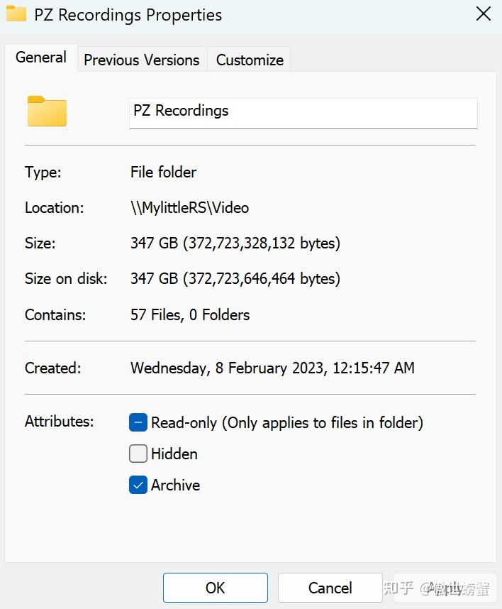Viewport: 502px width, 609px height.
Task: Click the small folder icon in title bar
Action: pos(16,13)
